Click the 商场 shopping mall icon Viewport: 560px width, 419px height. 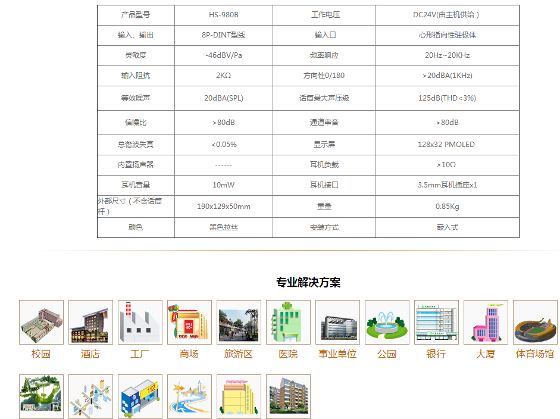coord(189,322)
